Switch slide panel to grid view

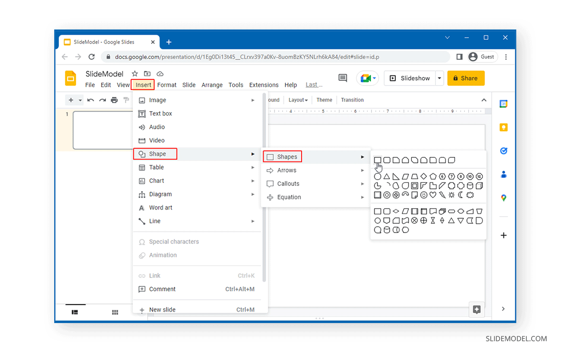[x=115, y=312]
